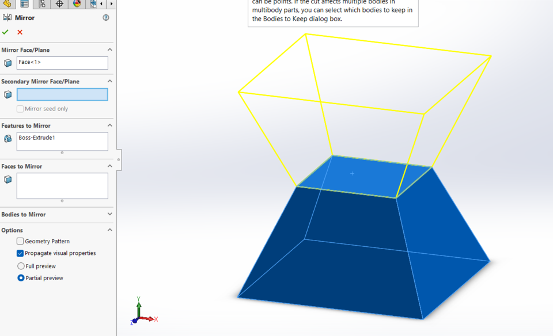Expand the Bodies to Mirror section
Screen dimensions: 553x336
tap(109, 215)
